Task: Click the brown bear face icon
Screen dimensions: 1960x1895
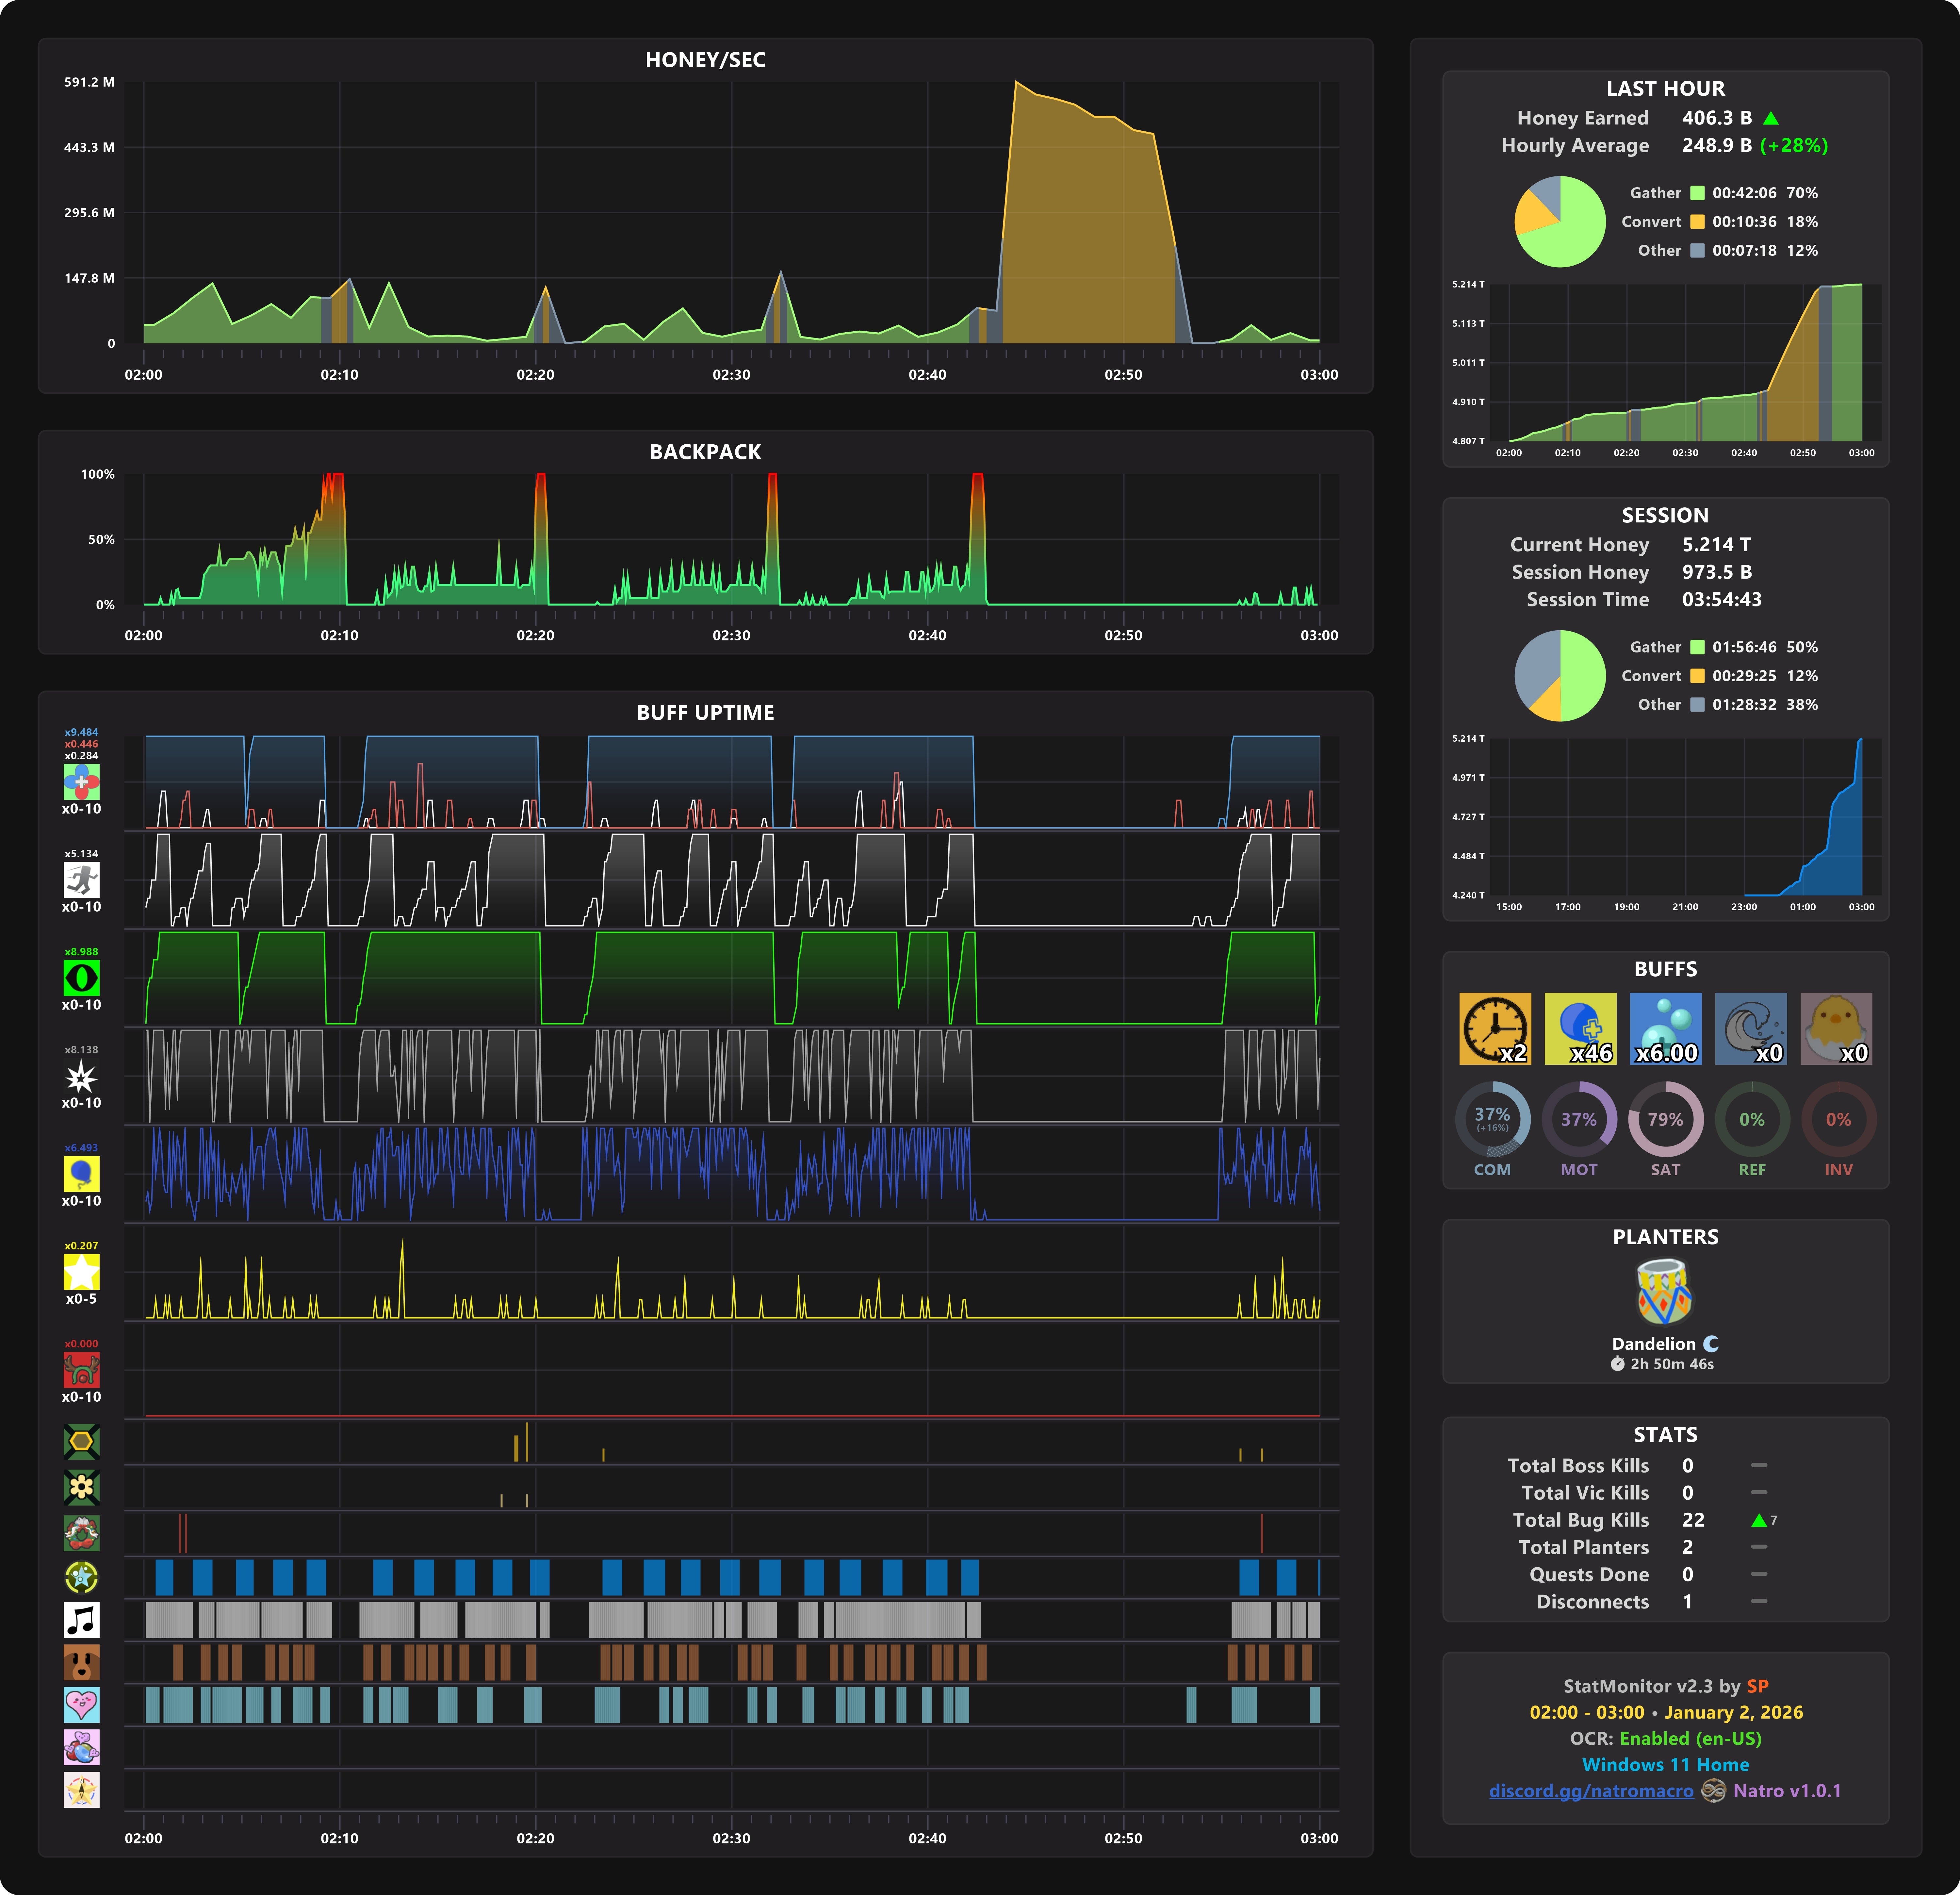Action: coord(81,1662)
